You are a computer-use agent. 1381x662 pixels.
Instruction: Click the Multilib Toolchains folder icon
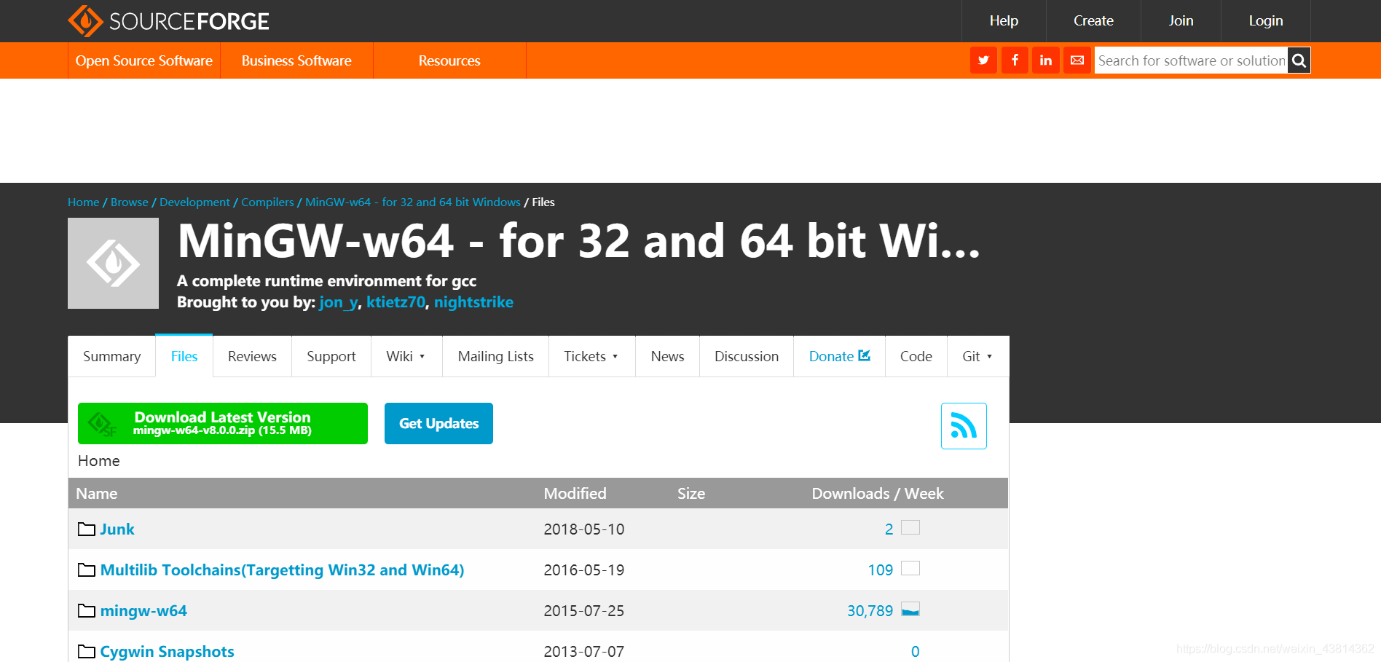87,570
